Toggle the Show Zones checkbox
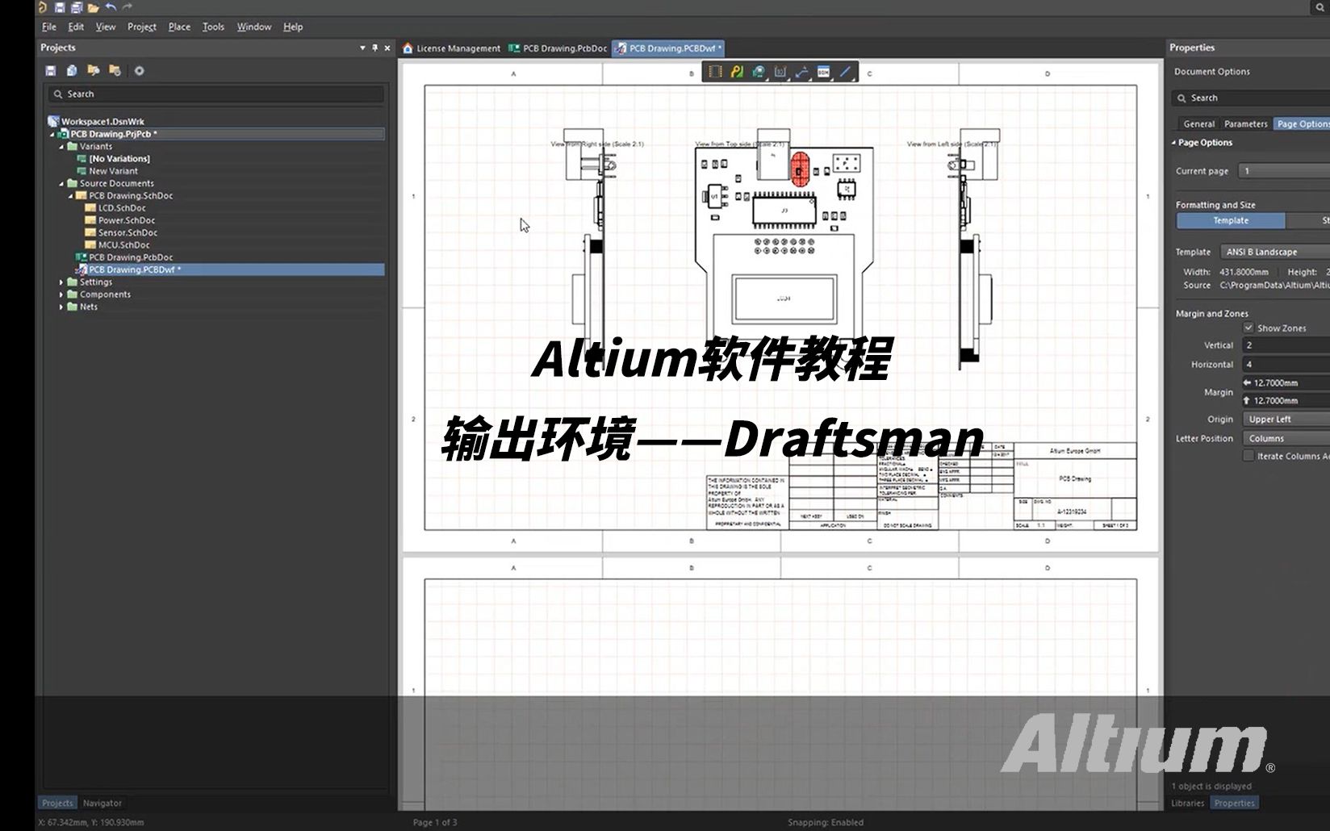This screenshot has height=831, width=1330. tap(1250, 328)
